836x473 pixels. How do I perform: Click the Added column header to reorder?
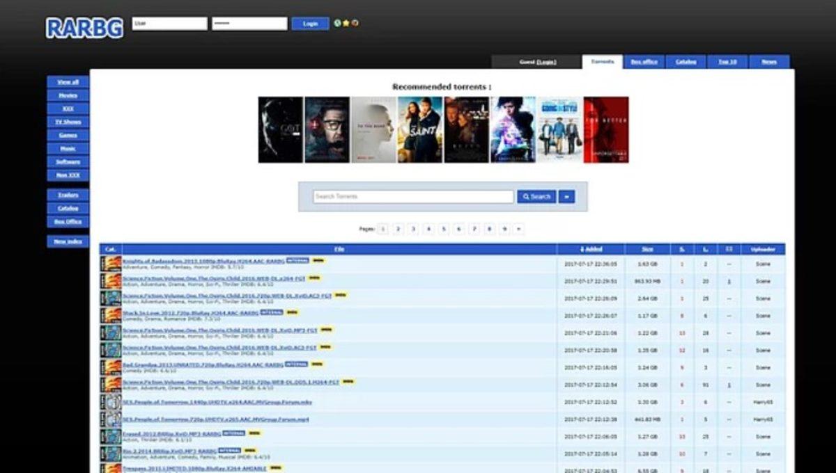[x=592, y=249]
